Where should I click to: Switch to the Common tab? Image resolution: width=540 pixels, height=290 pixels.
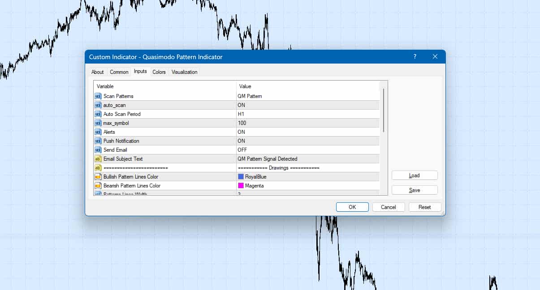[119, 72]
